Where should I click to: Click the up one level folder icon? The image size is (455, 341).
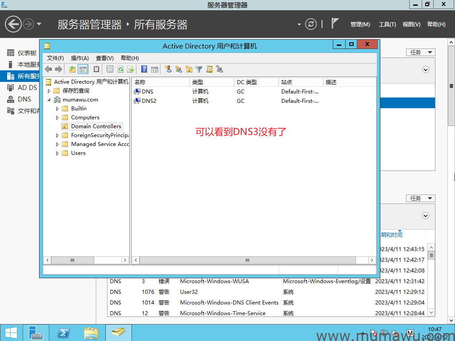[x=72, y=69]
